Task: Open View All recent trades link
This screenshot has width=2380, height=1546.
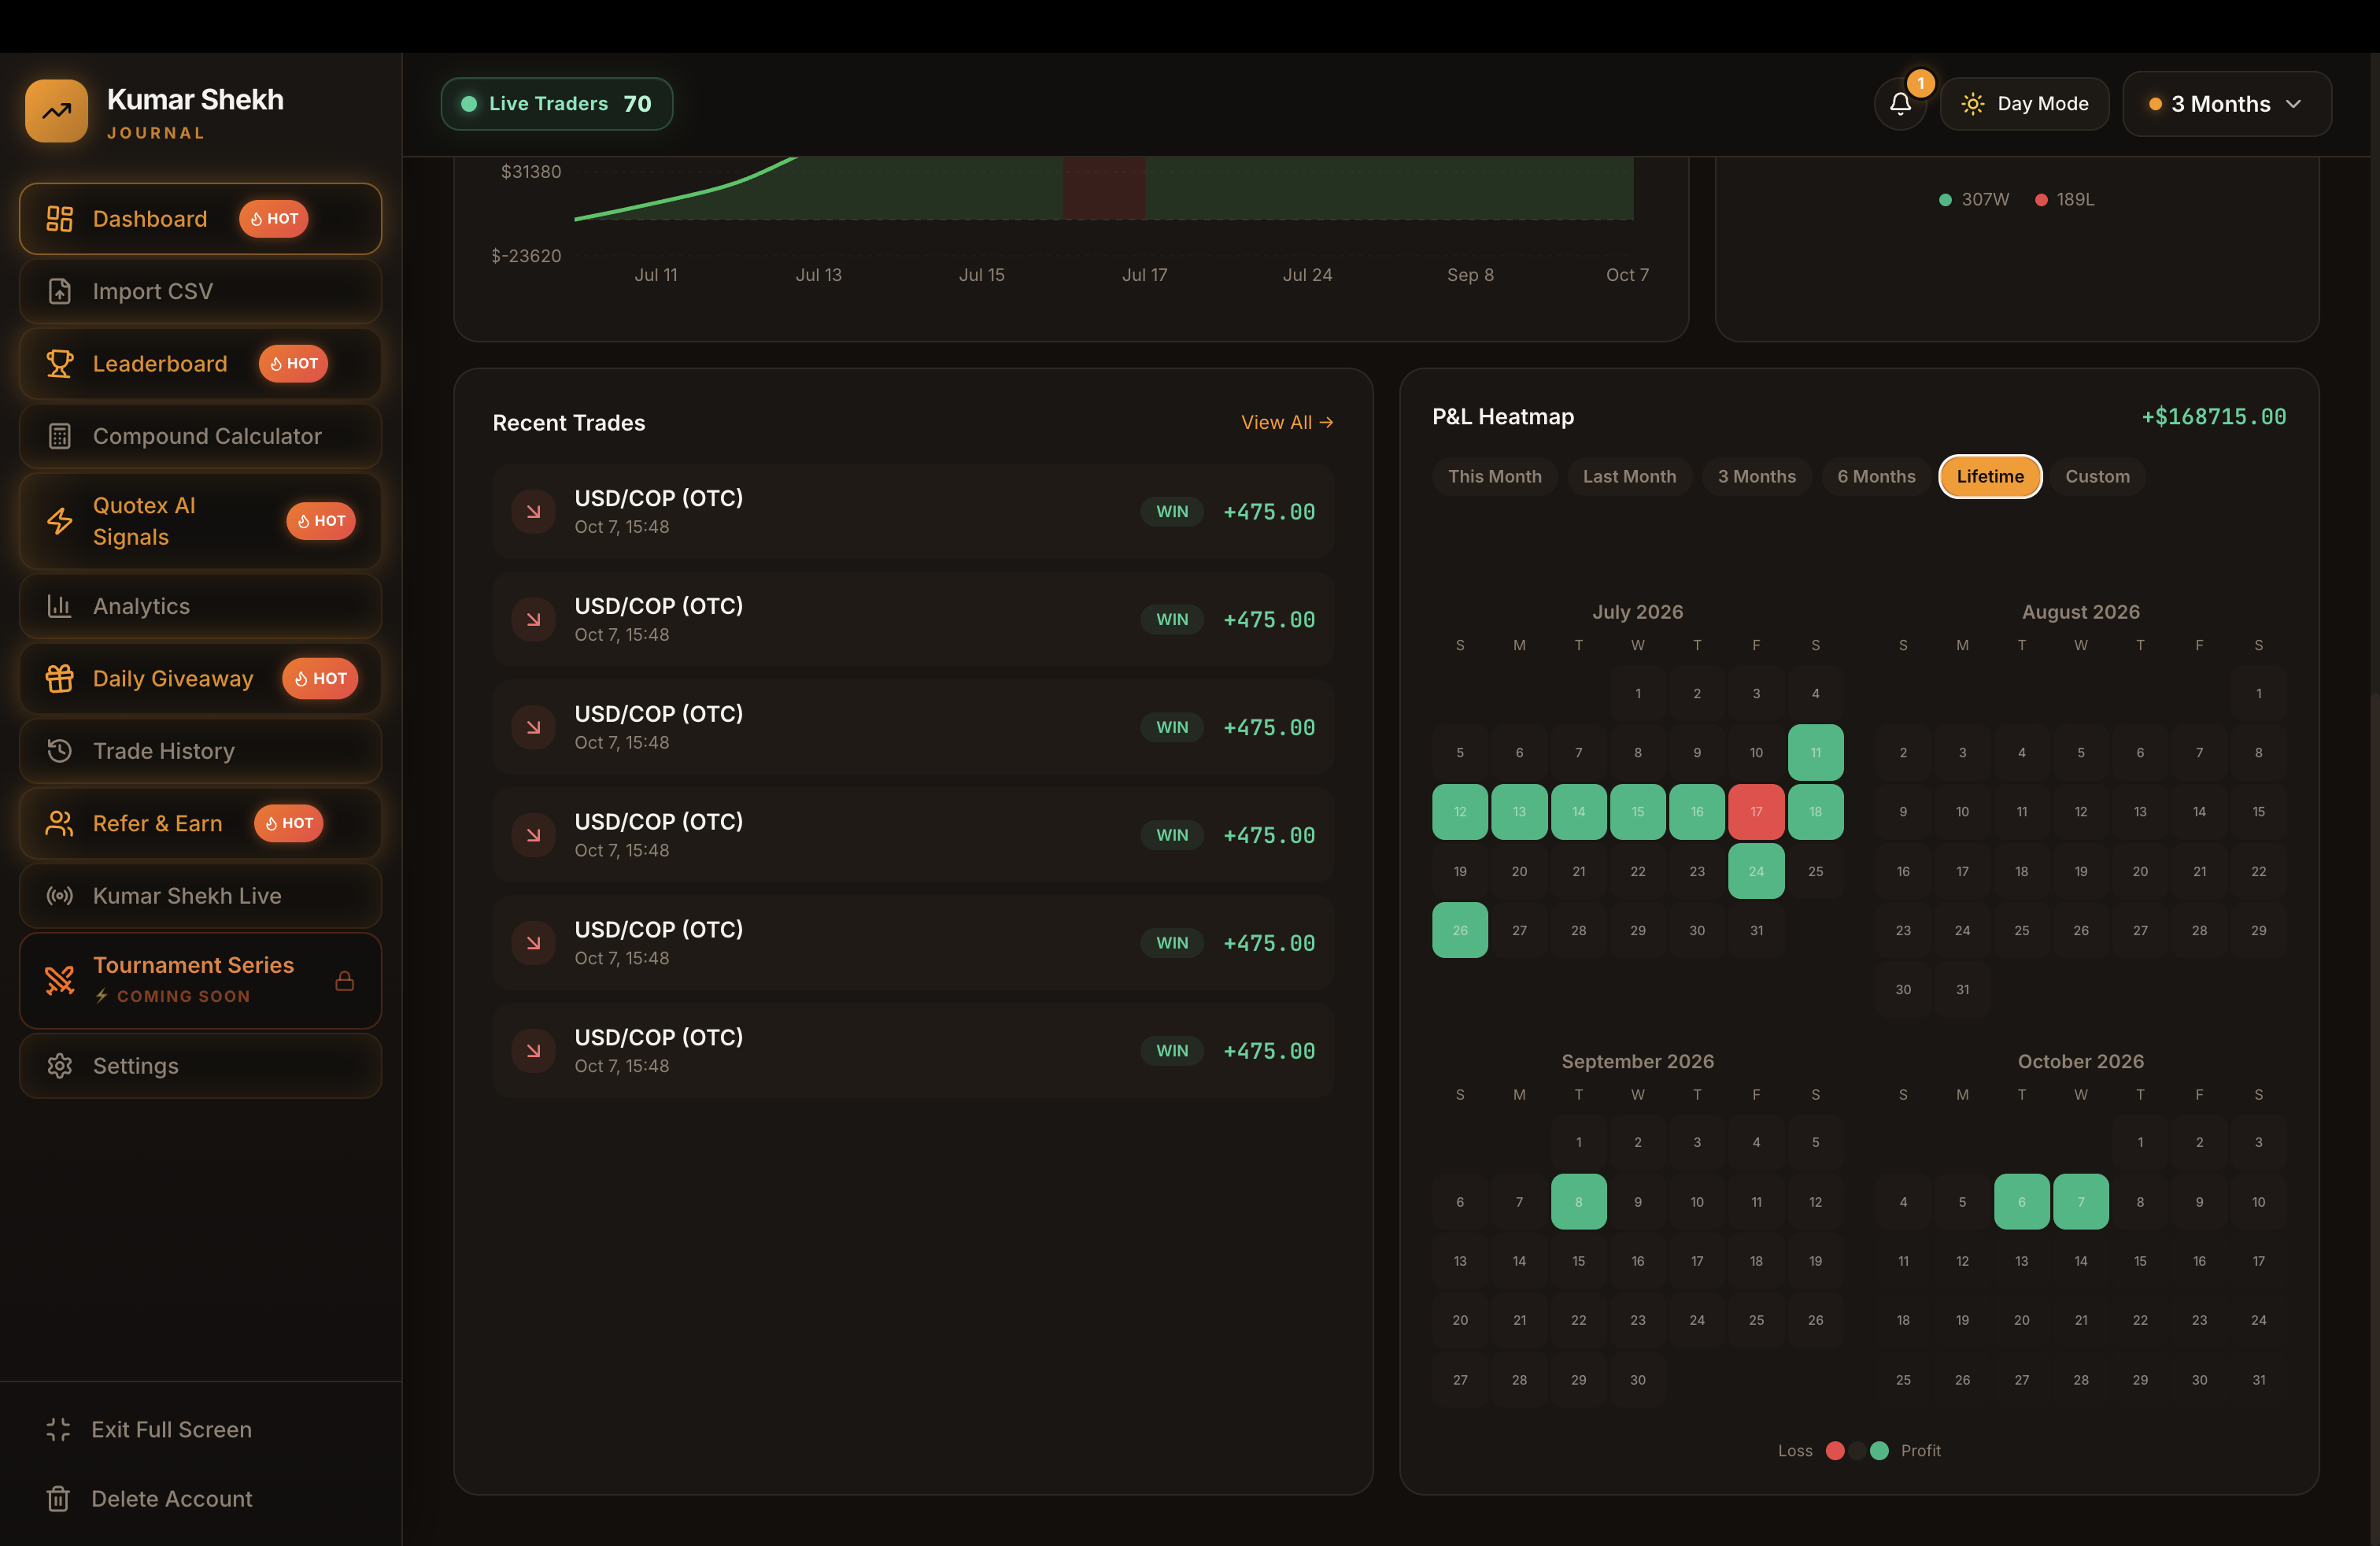Action: click(x=1287, y=423)
